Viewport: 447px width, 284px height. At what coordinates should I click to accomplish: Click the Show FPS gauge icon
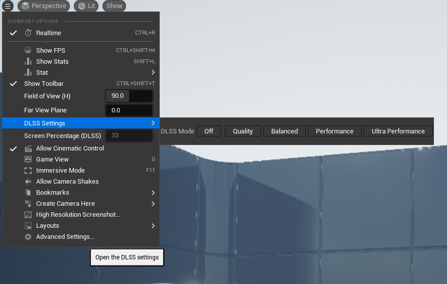[x=28, y=50]
